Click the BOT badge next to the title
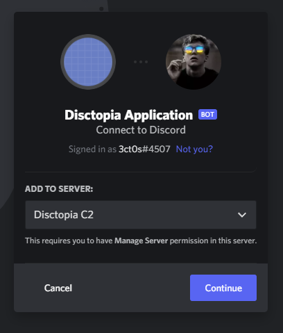This screenshot has height=333, width=283. point(207,115)
